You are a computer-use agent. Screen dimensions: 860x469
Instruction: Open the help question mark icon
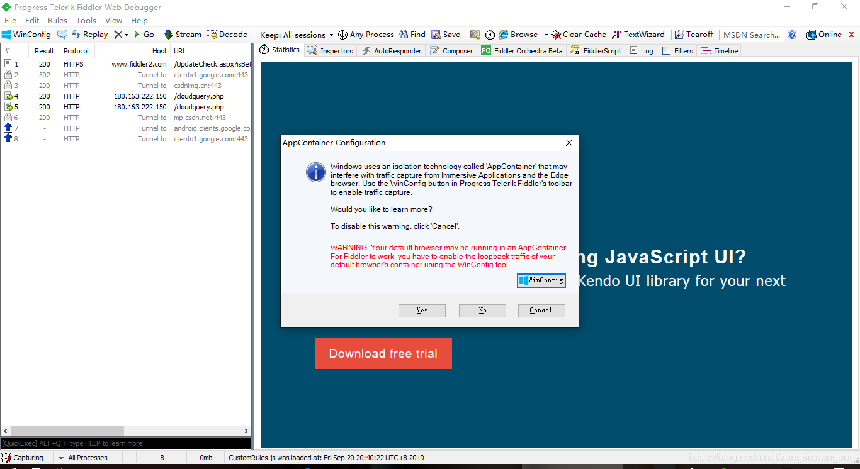point(792,35)
